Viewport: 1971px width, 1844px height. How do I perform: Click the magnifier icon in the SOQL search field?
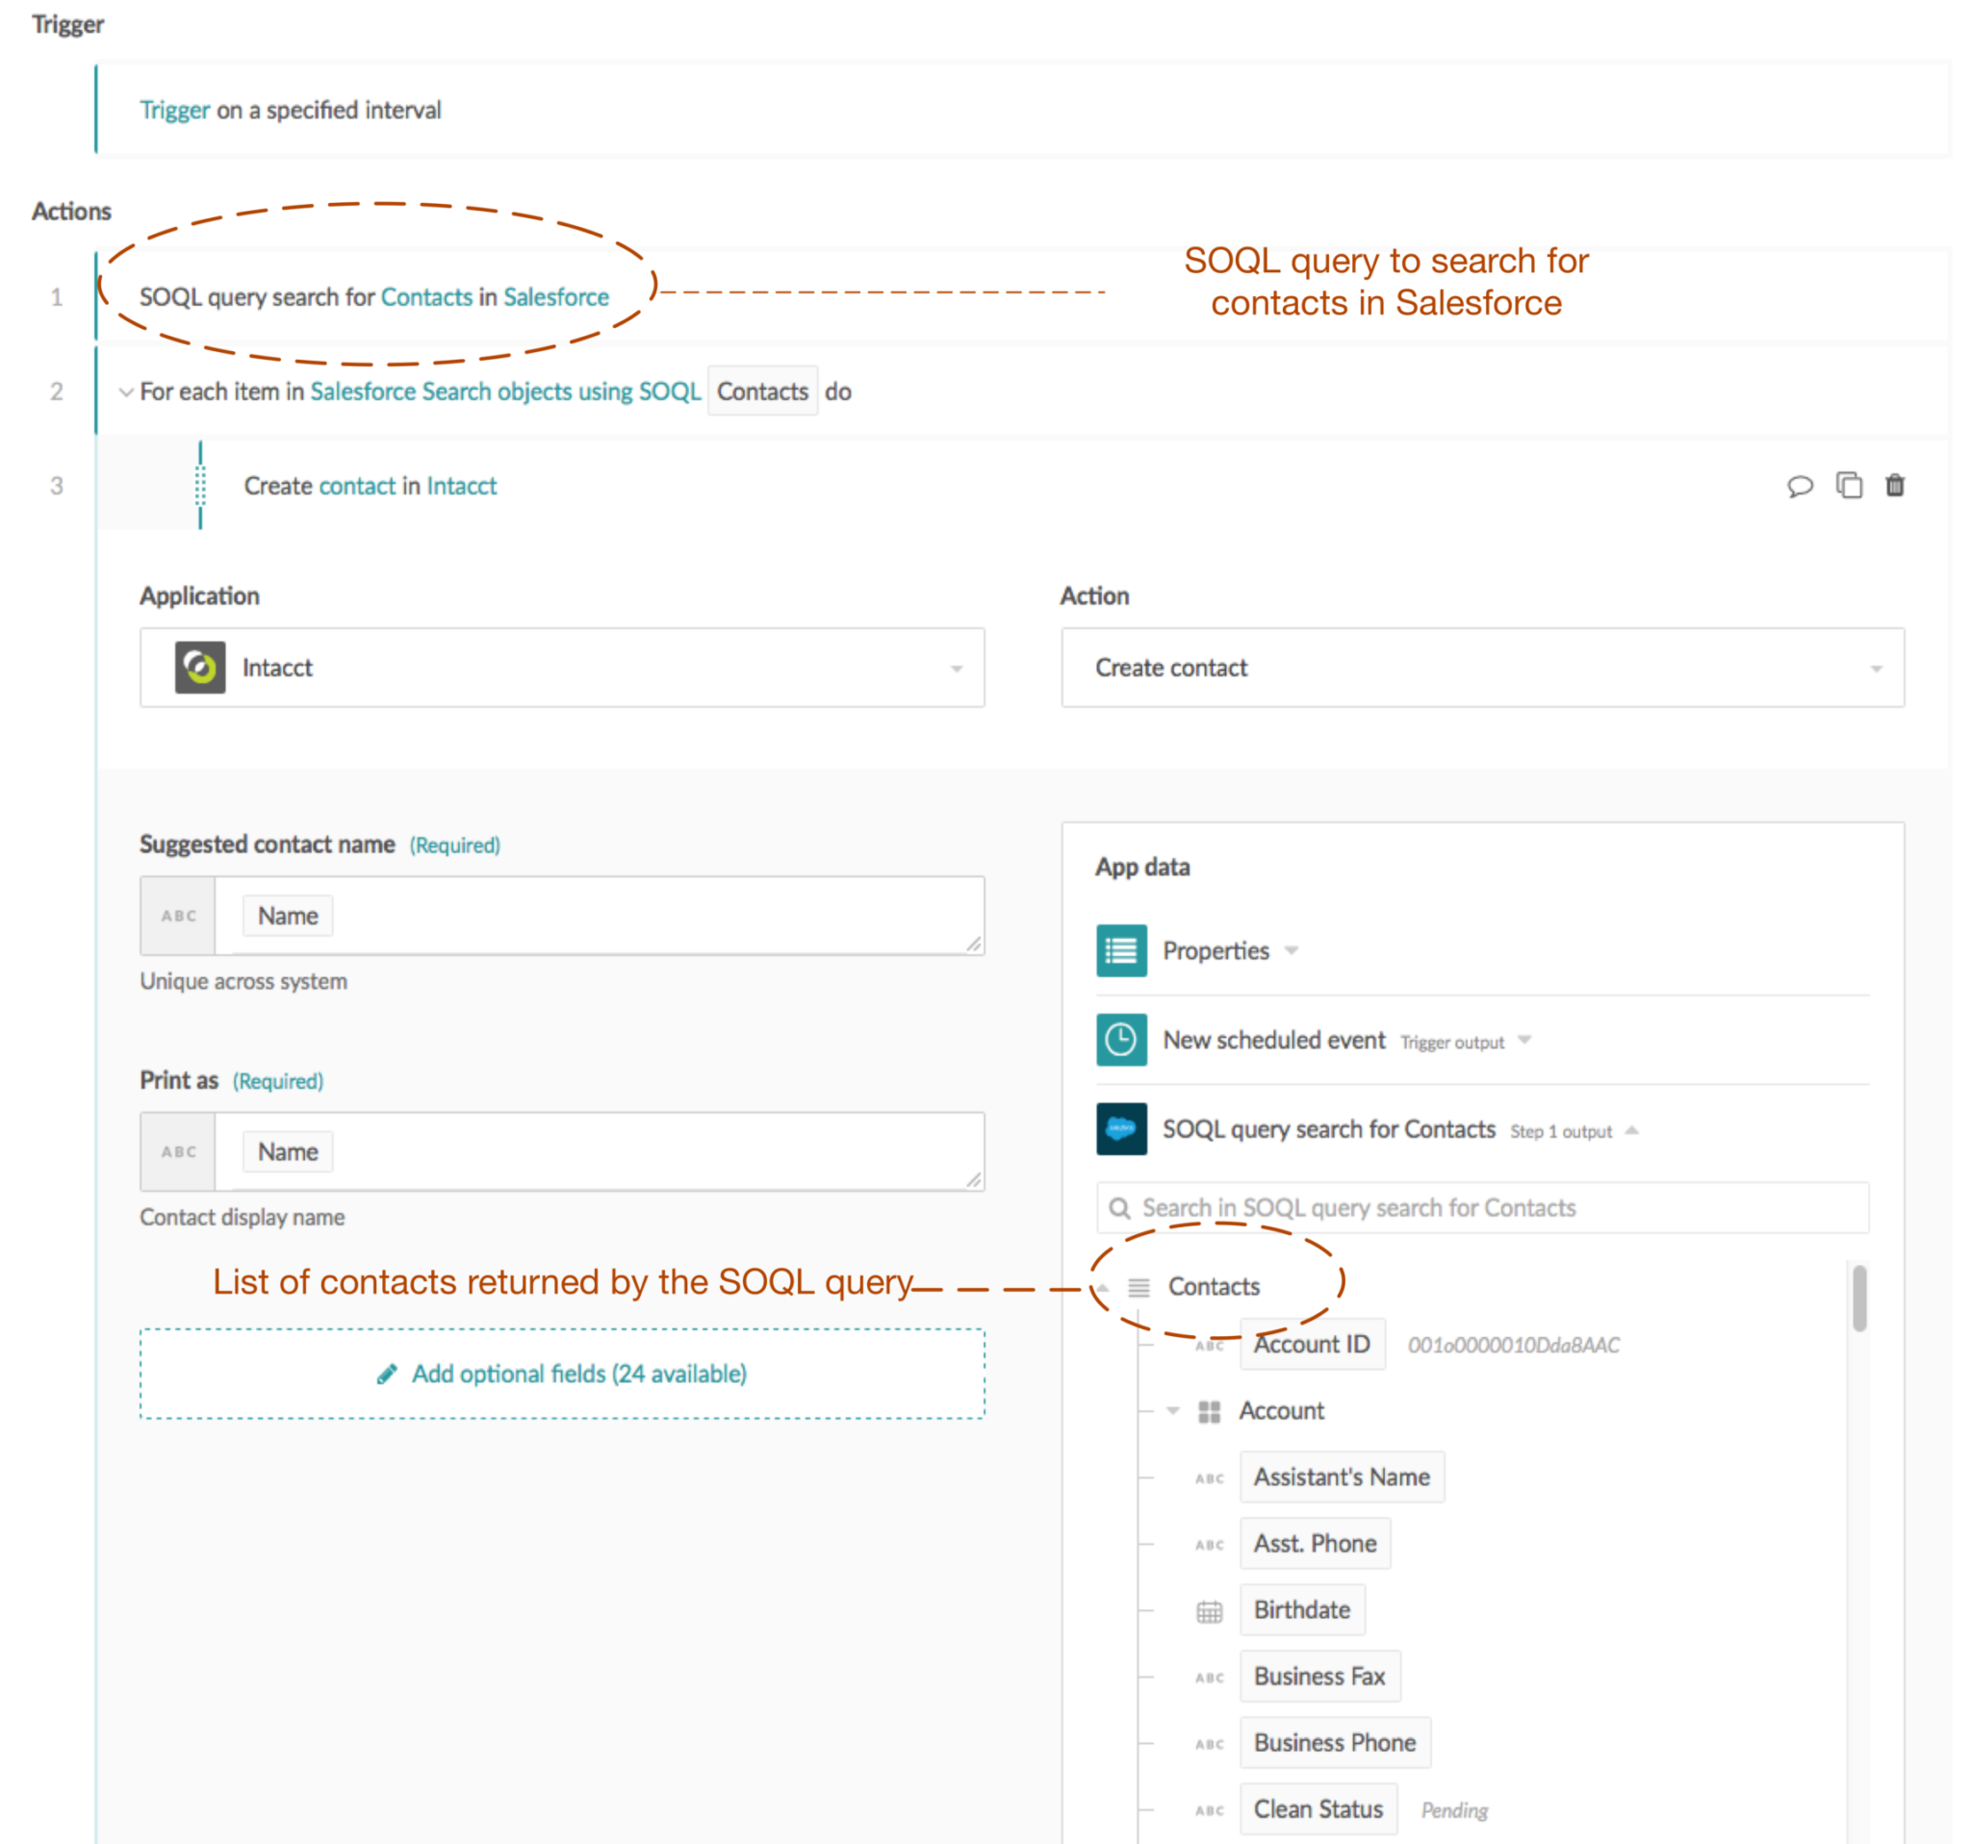tap(1120, 1208)
